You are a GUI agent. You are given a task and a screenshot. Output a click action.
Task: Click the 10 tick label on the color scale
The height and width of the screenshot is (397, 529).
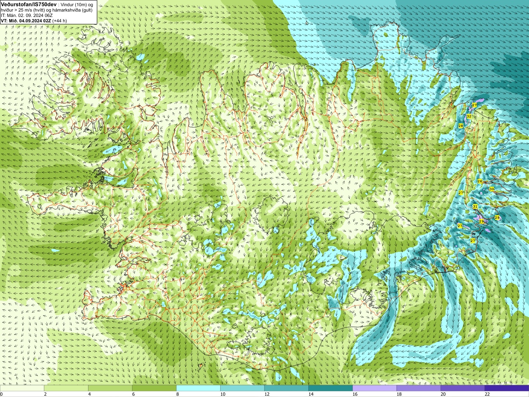[x=222, y=394]
